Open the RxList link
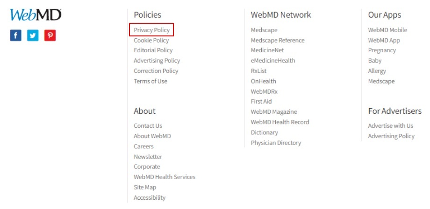 [x=258, y=71]
